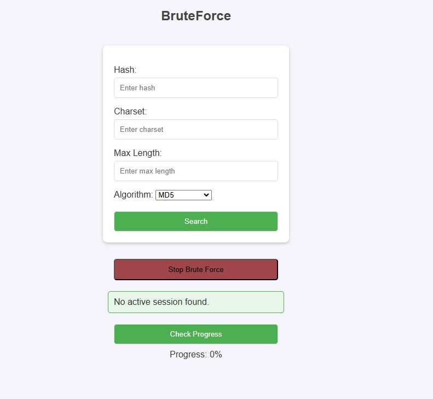Image resolution: width=433 pixels, height=399 pixels.
Task: Click the Stop Brute Force button
Action: 196,269
